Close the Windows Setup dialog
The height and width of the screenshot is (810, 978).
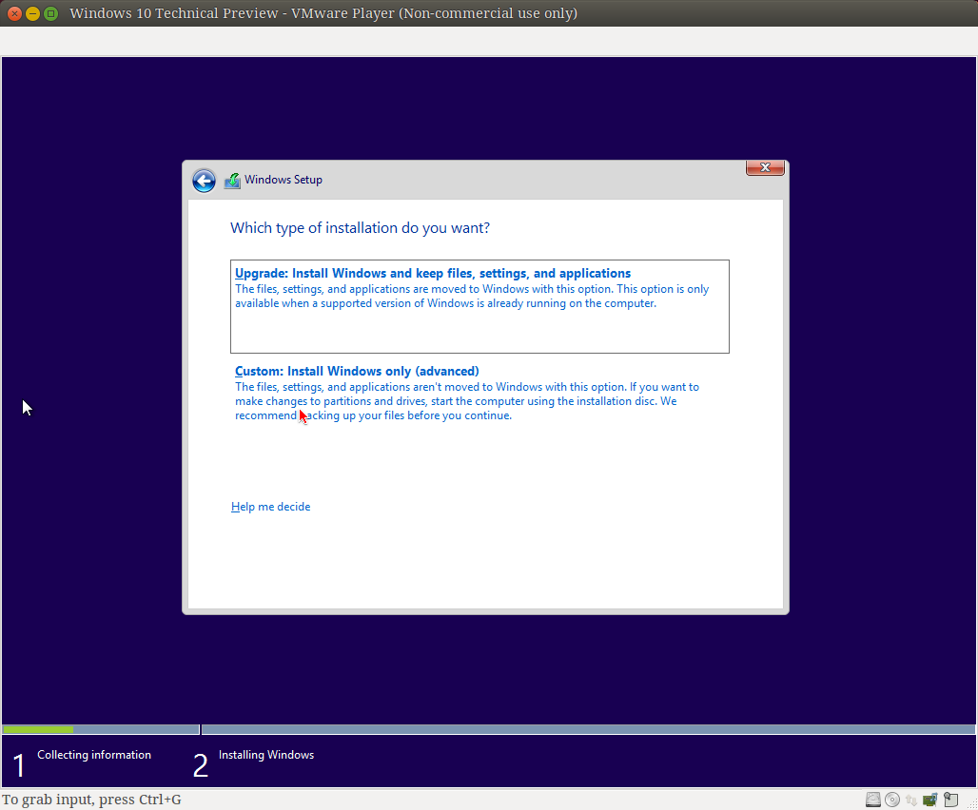click(765, 167)
